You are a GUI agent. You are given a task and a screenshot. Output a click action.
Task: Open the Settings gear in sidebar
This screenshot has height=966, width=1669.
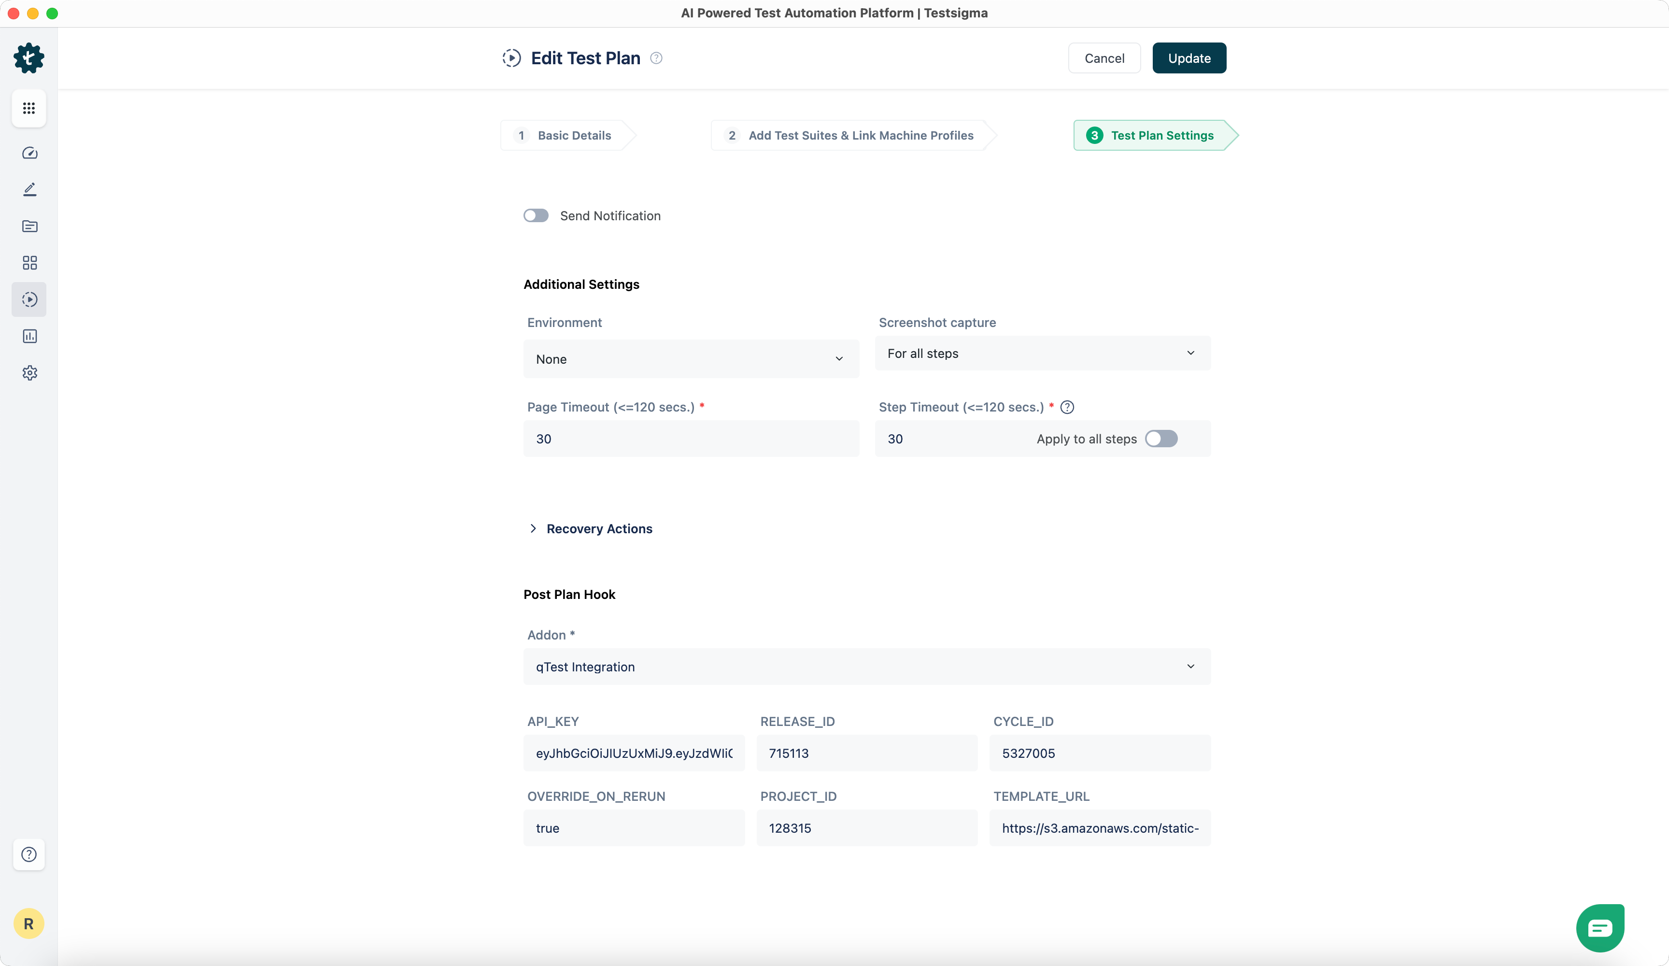(x=29, y=373)
